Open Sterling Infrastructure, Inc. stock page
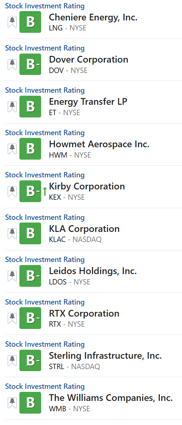Image resolution: width=182 pixels, height=425 pixels. [x=105, y=356]
